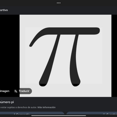This screenshot has height=117, width=117.
Task: Click the search 'imagen' button
Action: 5,91
